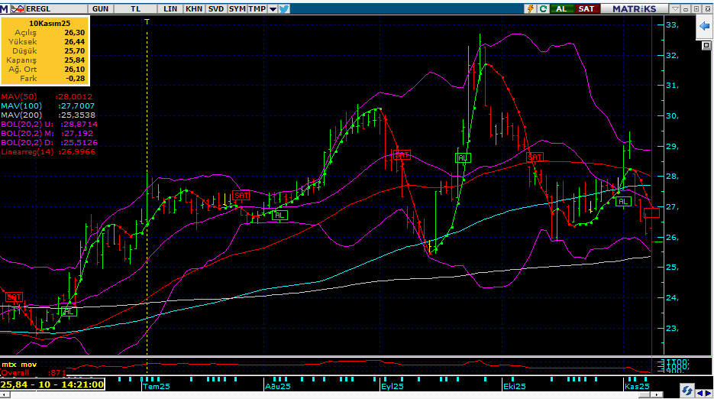Viewport: 714px width, 399px height.
Task: Expand the black down-arrow toolbar menu
Action: pos(271,8)
